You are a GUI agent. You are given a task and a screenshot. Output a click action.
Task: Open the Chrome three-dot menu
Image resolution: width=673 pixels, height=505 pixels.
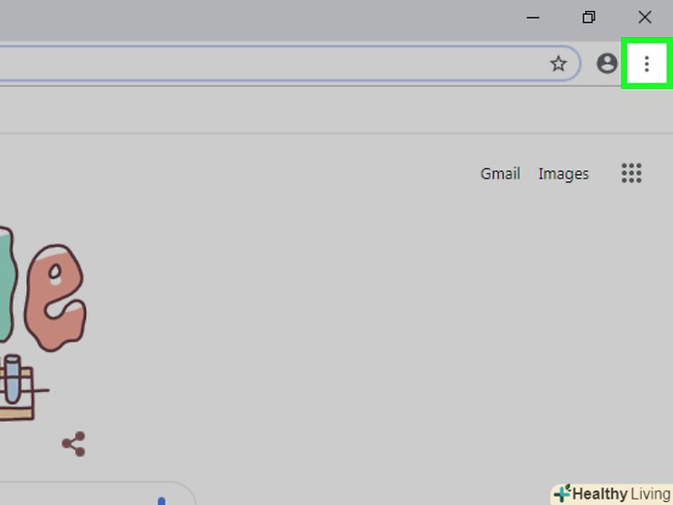[646, 64]
